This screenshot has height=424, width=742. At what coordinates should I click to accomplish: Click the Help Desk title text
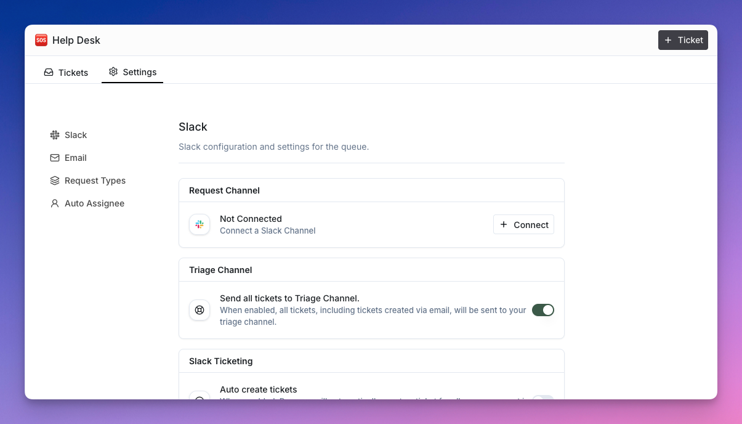(76, 40)
